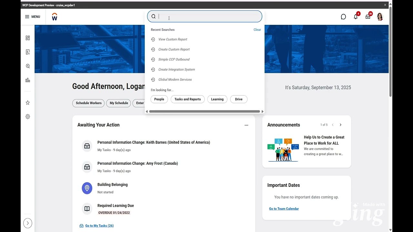413x232 pixels.
Task: Click the Required Learning book icon
Action: pos(87,209)
